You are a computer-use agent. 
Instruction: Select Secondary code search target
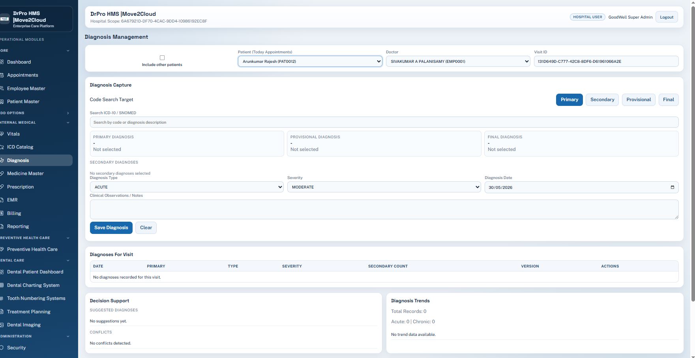click(x=602, y=100)
